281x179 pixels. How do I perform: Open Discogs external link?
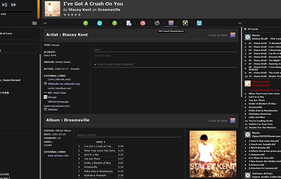52,97
